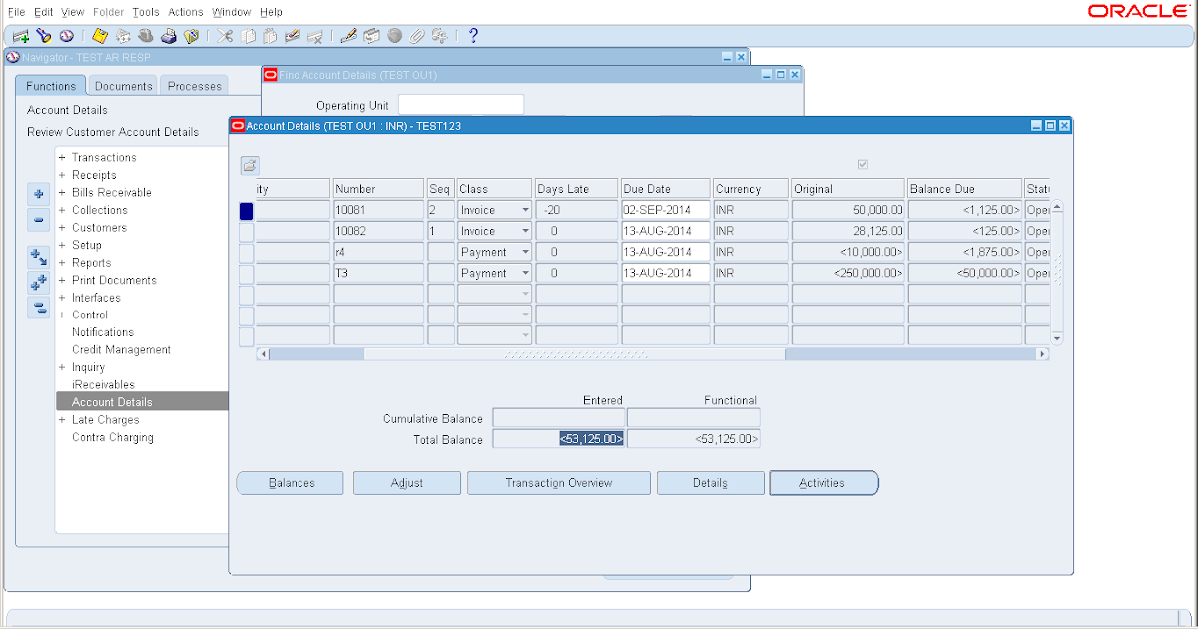1198x629 pixels.
Task: Click the Transaction Overview button
Action: click(558, 482)
